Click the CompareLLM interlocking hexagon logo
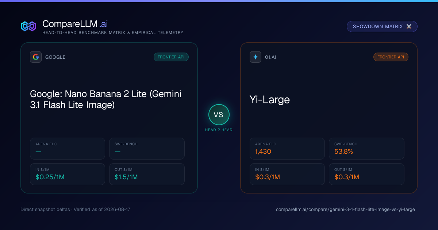This screenshot has height=230, width=438. (28, 26)
